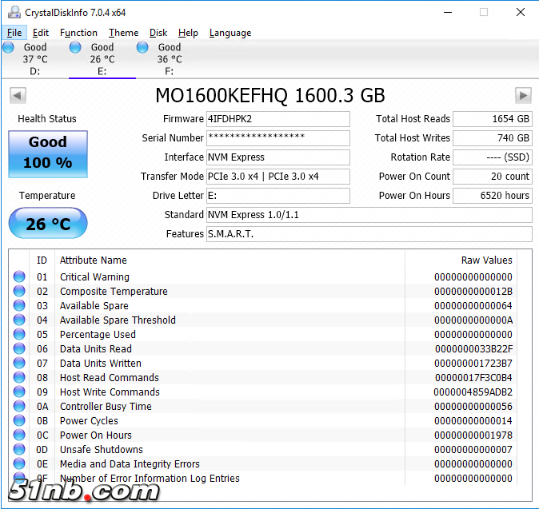The image size is (539, 509).
Task: Click the blue status orb for drive E:
Action: coord(75,47)
